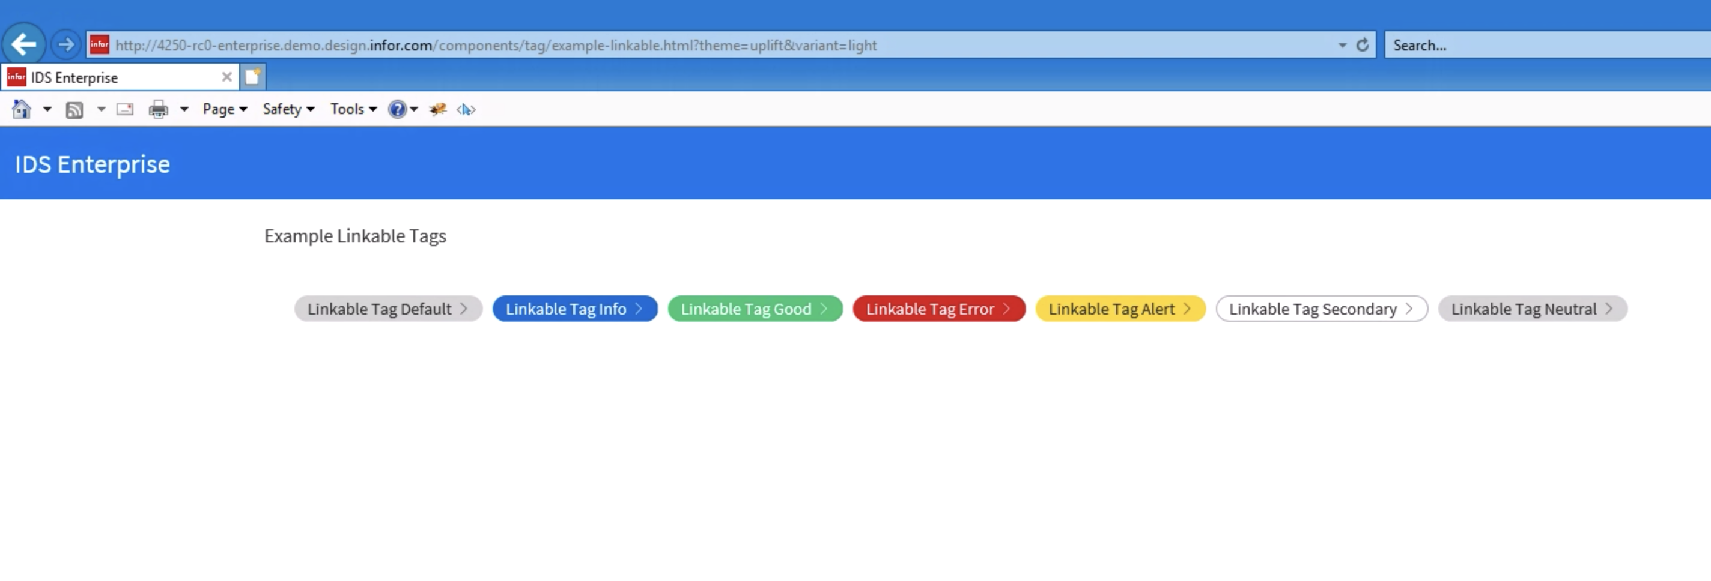1711x581 pixels.
Task: Click the orange bug toolbar icon
Action: point(438,109)
